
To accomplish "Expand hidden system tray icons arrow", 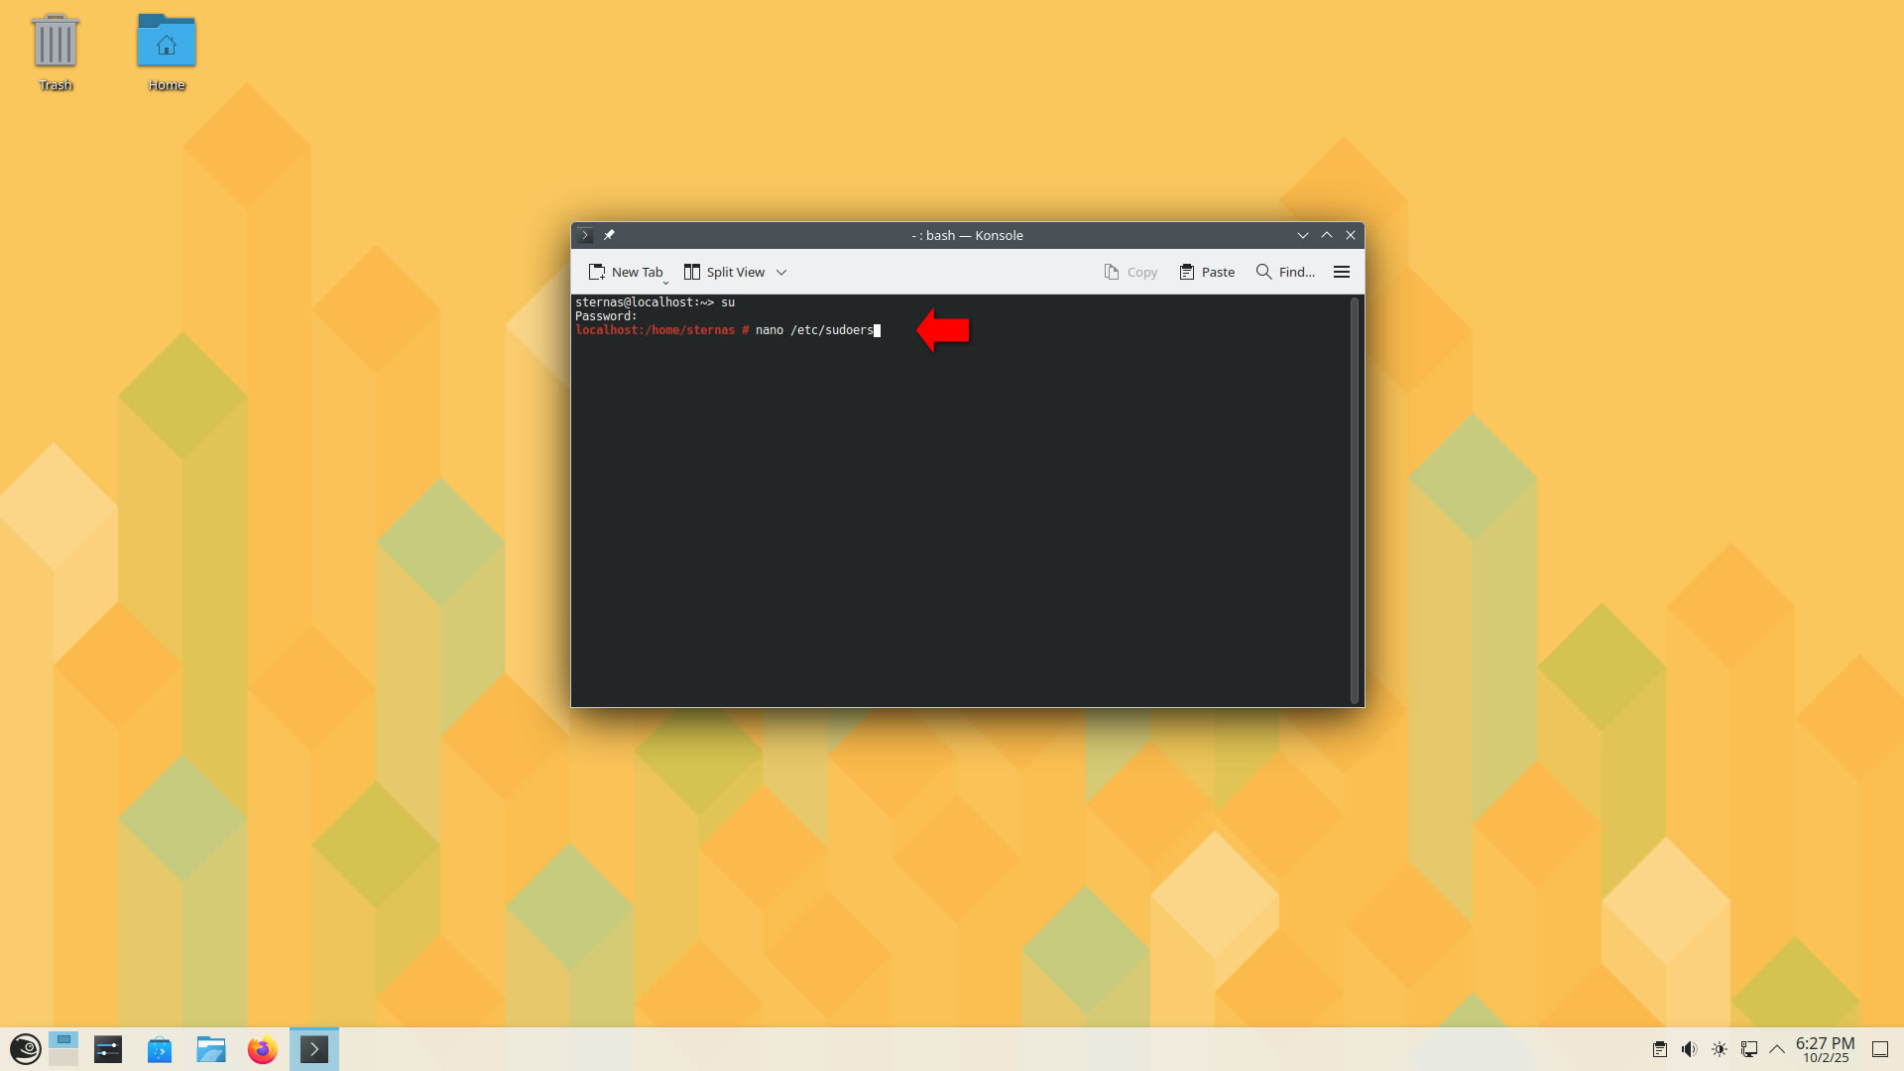I will coord(1776,1049).
